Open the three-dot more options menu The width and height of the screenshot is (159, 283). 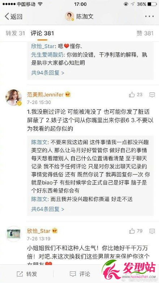pyautogui.click(x=150, y=16)
